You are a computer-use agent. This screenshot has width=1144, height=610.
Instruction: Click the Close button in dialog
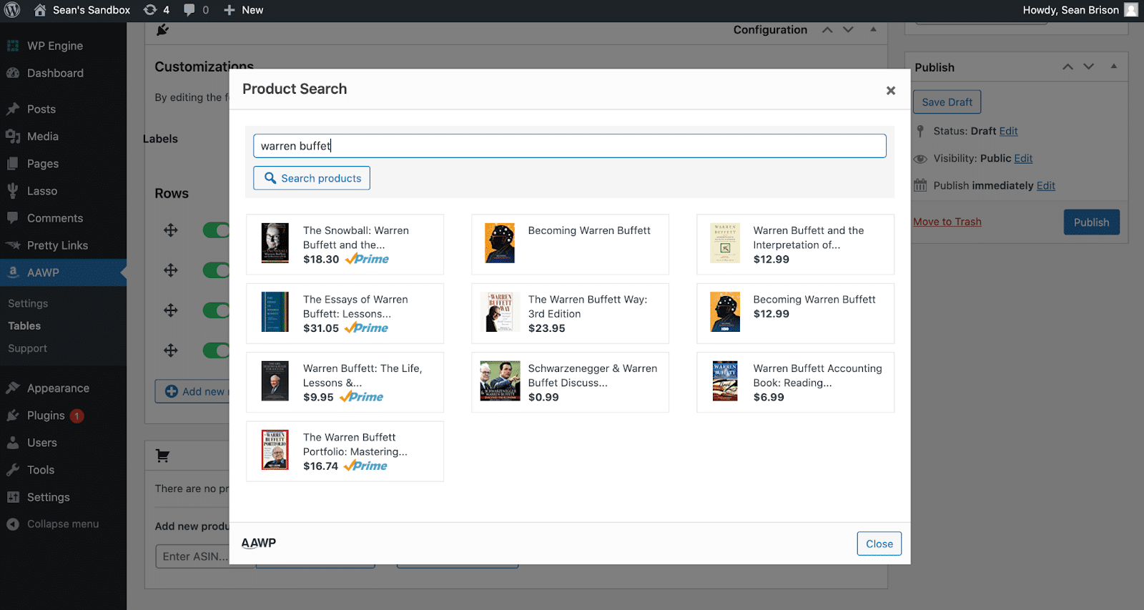879,543
